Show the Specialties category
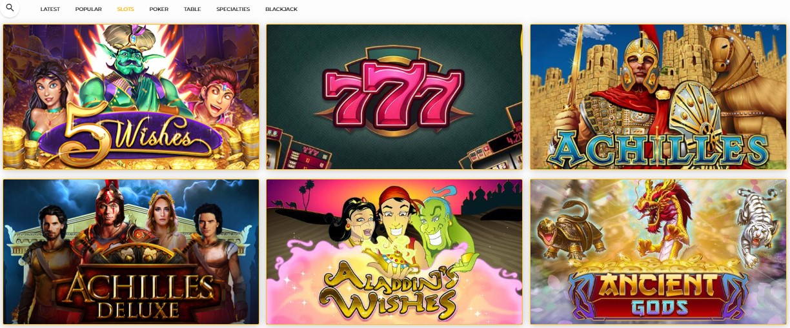 click(x=233, y=10)
